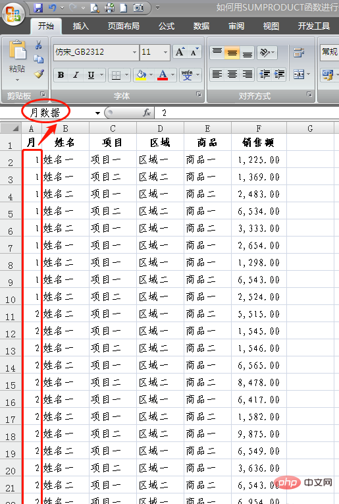Select column F header
The height and width of the screenshot is (504, 339).
click(x=259, y=128)
